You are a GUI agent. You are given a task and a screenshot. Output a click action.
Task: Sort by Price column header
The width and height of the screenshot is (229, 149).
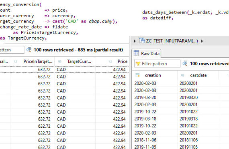(x=112, y=61)
